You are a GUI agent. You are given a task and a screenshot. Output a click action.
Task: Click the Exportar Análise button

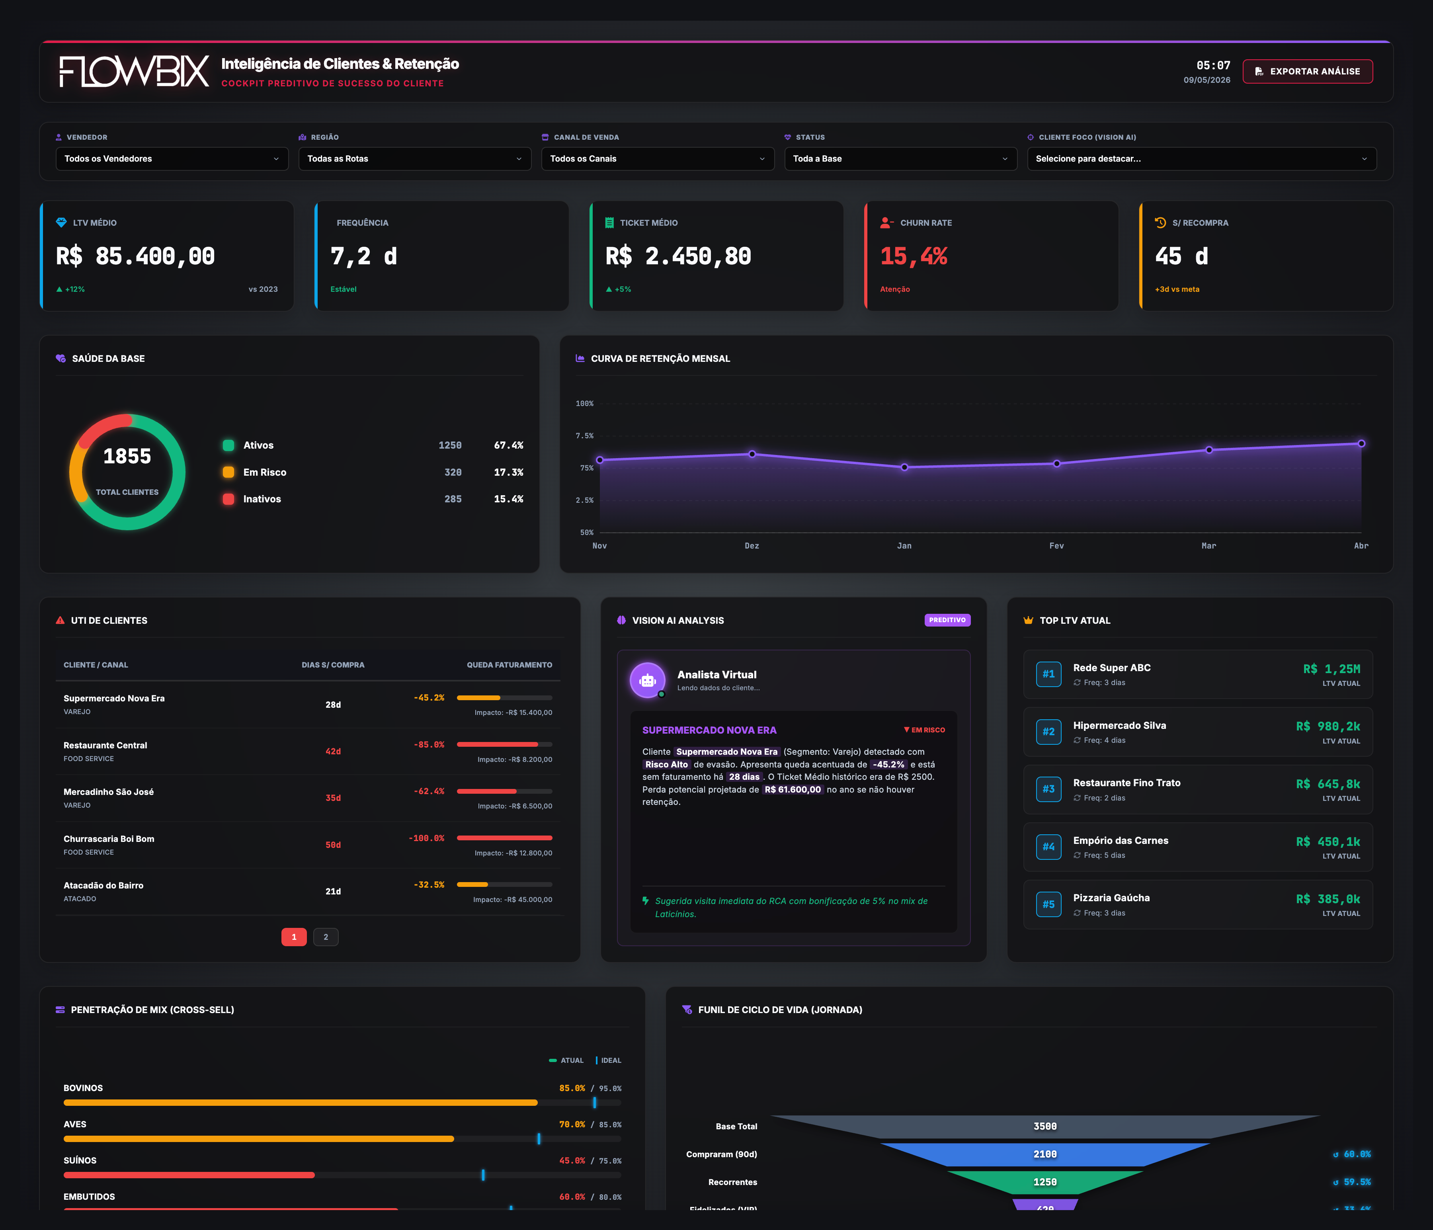[1307, 71]
